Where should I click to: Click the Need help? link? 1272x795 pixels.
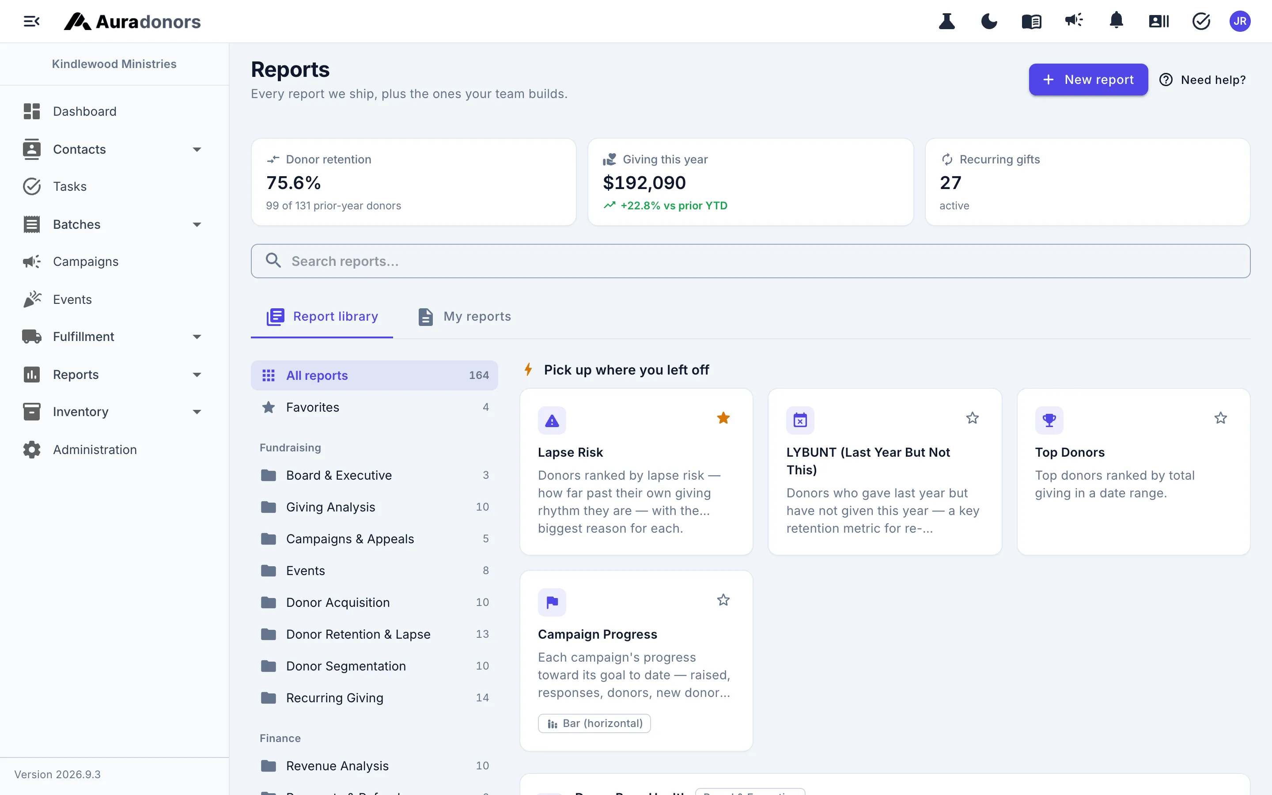1202,80
